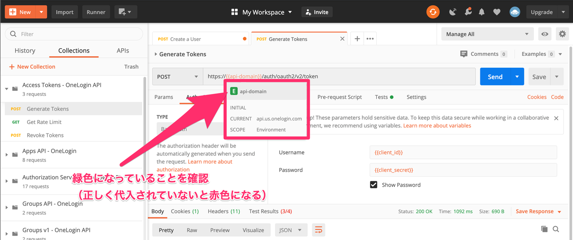Click the environment quick look eye icon

coord(544,34)
